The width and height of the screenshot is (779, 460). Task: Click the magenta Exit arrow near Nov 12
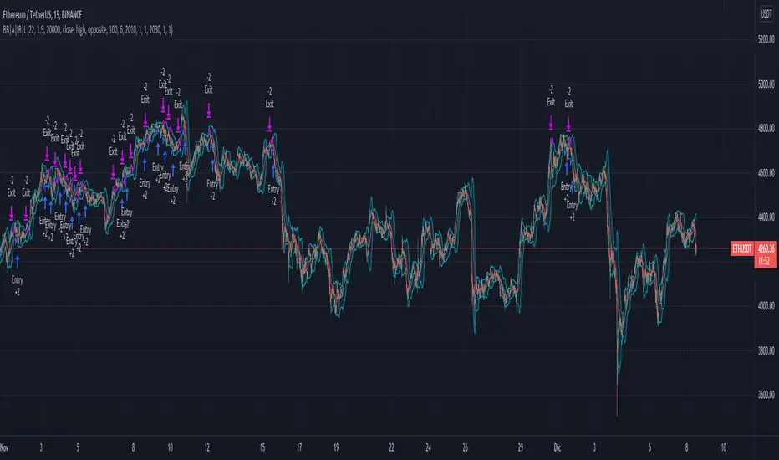(x=209, y=110)
